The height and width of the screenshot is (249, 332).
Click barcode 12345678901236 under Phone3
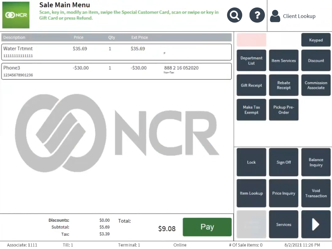tap(18, 75)
